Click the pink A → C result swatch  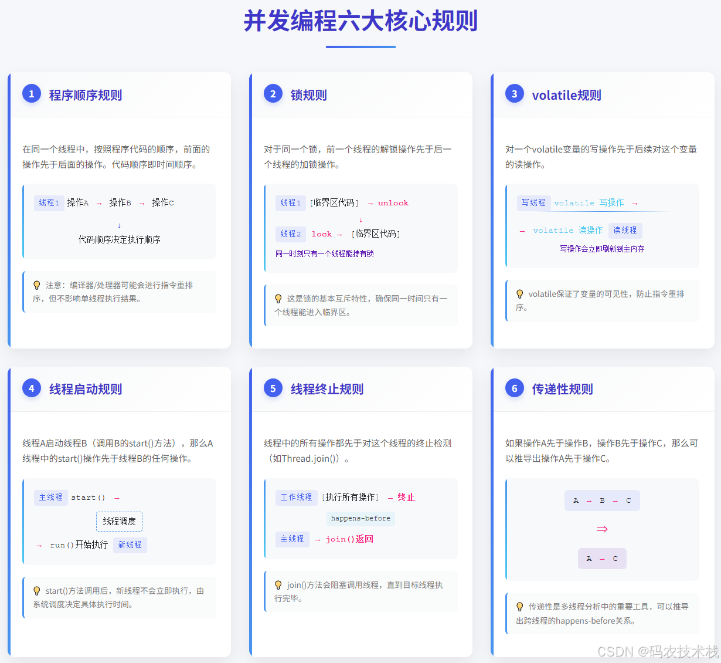pyautogui.click(x=602, y=558)
